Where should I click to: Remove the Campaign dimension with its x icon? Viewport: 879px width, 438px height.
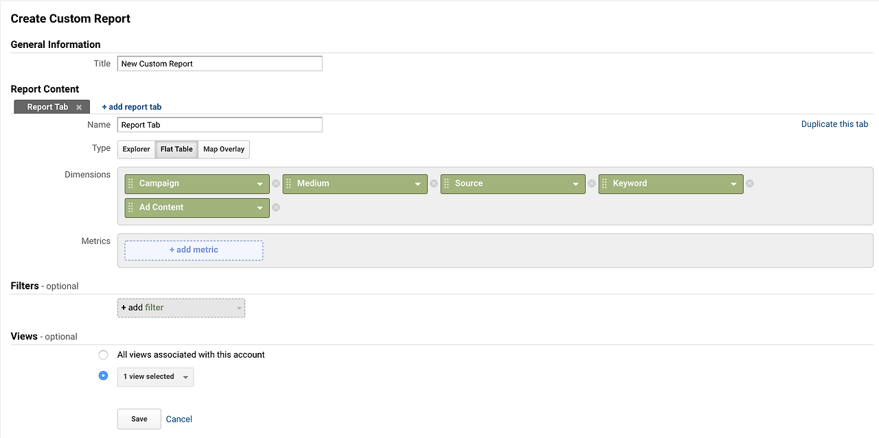click(275, 184)
